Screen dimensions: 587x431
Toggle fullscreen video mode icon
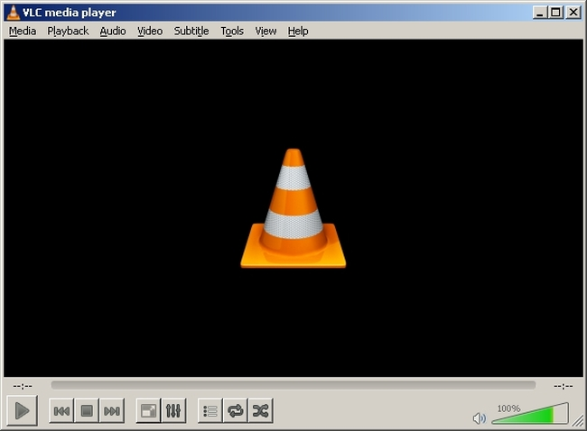coord(148,411)
